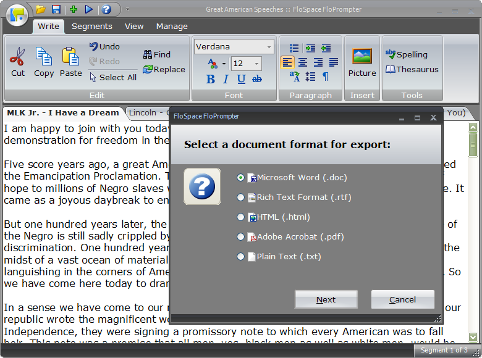
Task: Save the document with the floppy disk icon
Action: 56,9
